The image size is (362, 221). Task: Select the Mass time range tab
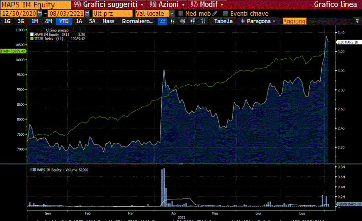coord(108,21)
